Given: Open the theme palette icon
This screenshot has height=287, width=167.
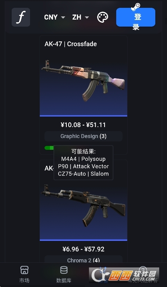Looking at the screenshot, I should [103, 17].
